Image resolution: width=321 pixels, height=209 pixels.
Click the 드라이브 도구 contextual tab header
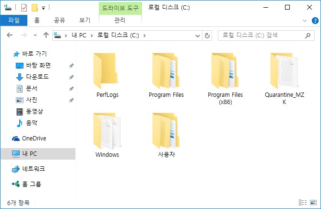pos(120,8)
